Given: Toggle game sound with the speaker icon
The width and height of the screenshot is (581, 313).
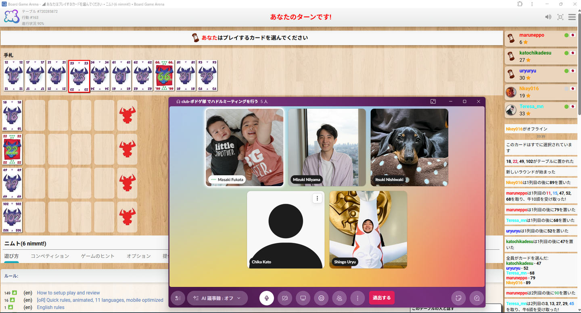Looking at the screenshot, I should 548,17.
